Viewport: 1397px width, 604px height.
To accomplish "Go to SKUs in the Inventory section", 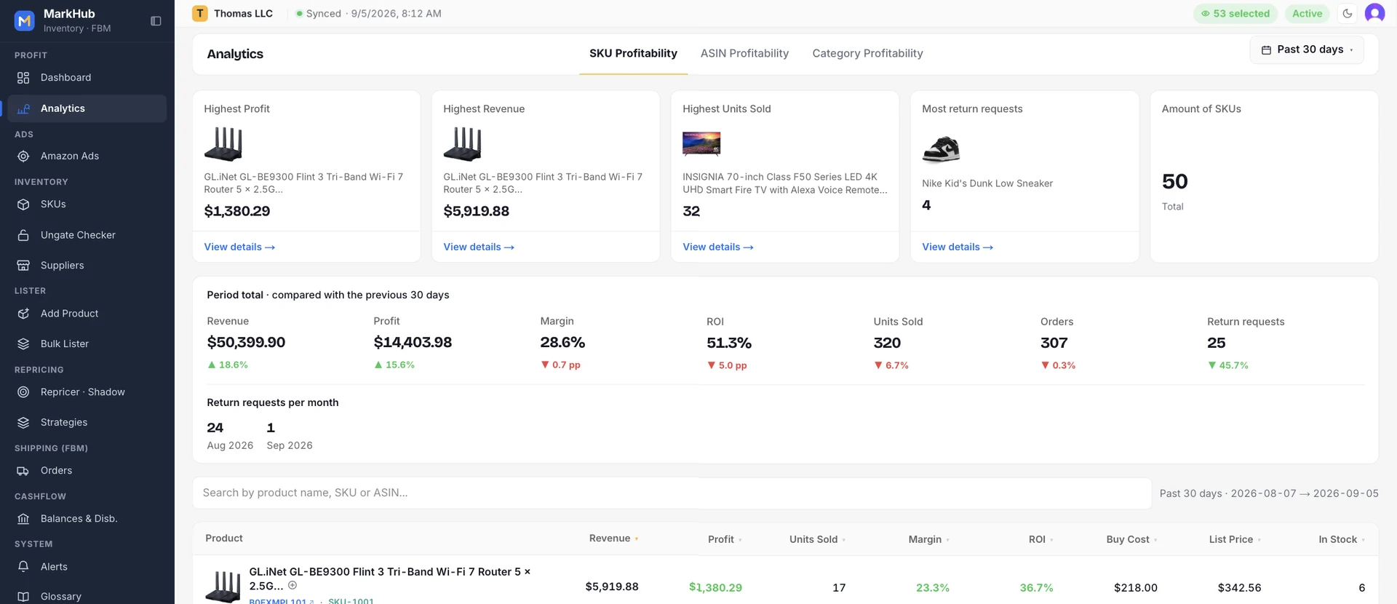I will [x=87, y=204].
